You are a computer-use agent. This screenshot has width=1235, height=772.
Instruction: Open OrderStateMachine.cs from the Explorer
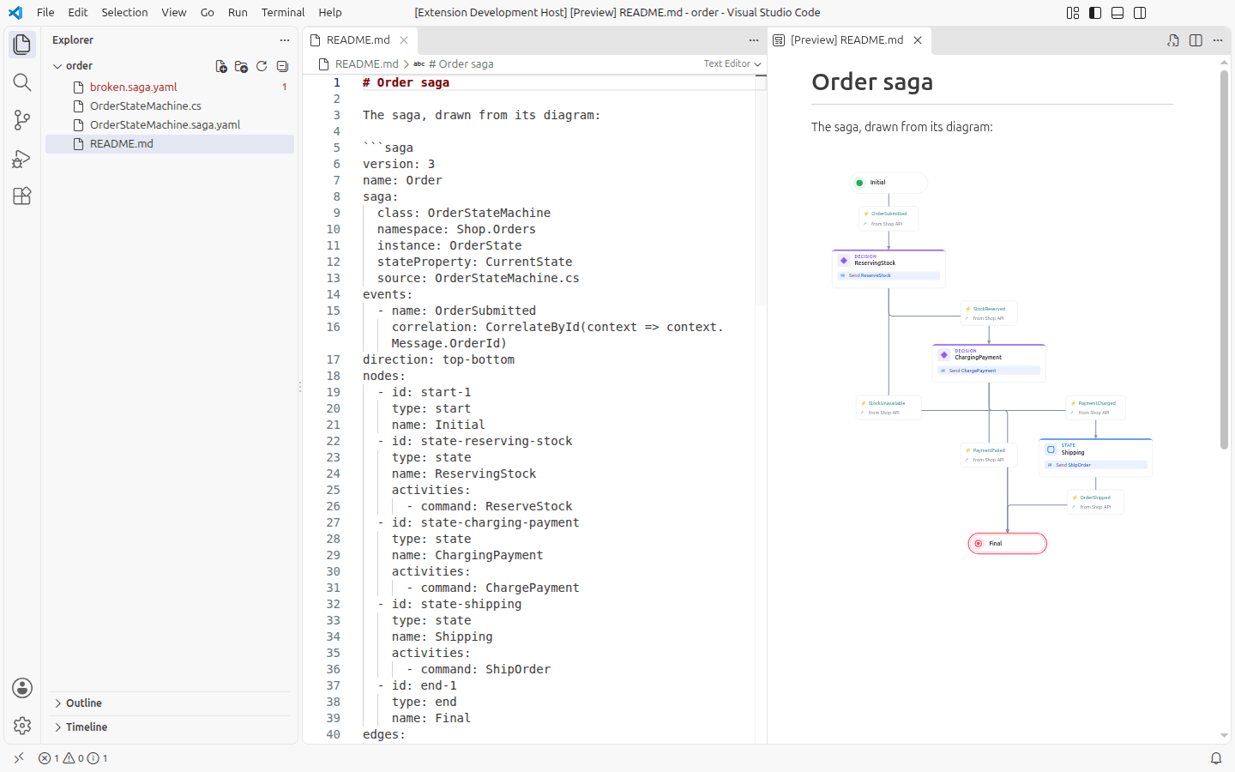pos(170,106)
